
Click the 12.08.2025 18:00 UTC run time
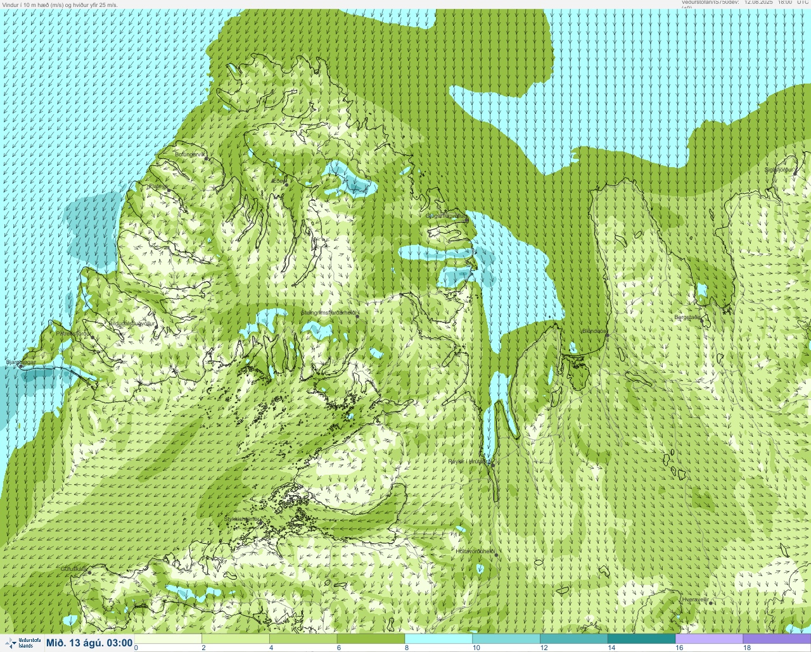tap(776, 3)
